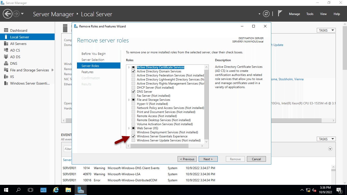347x195 pixels.
Task: Click the Forward navigation arrow in Server Manager
Action: point(16,14)
